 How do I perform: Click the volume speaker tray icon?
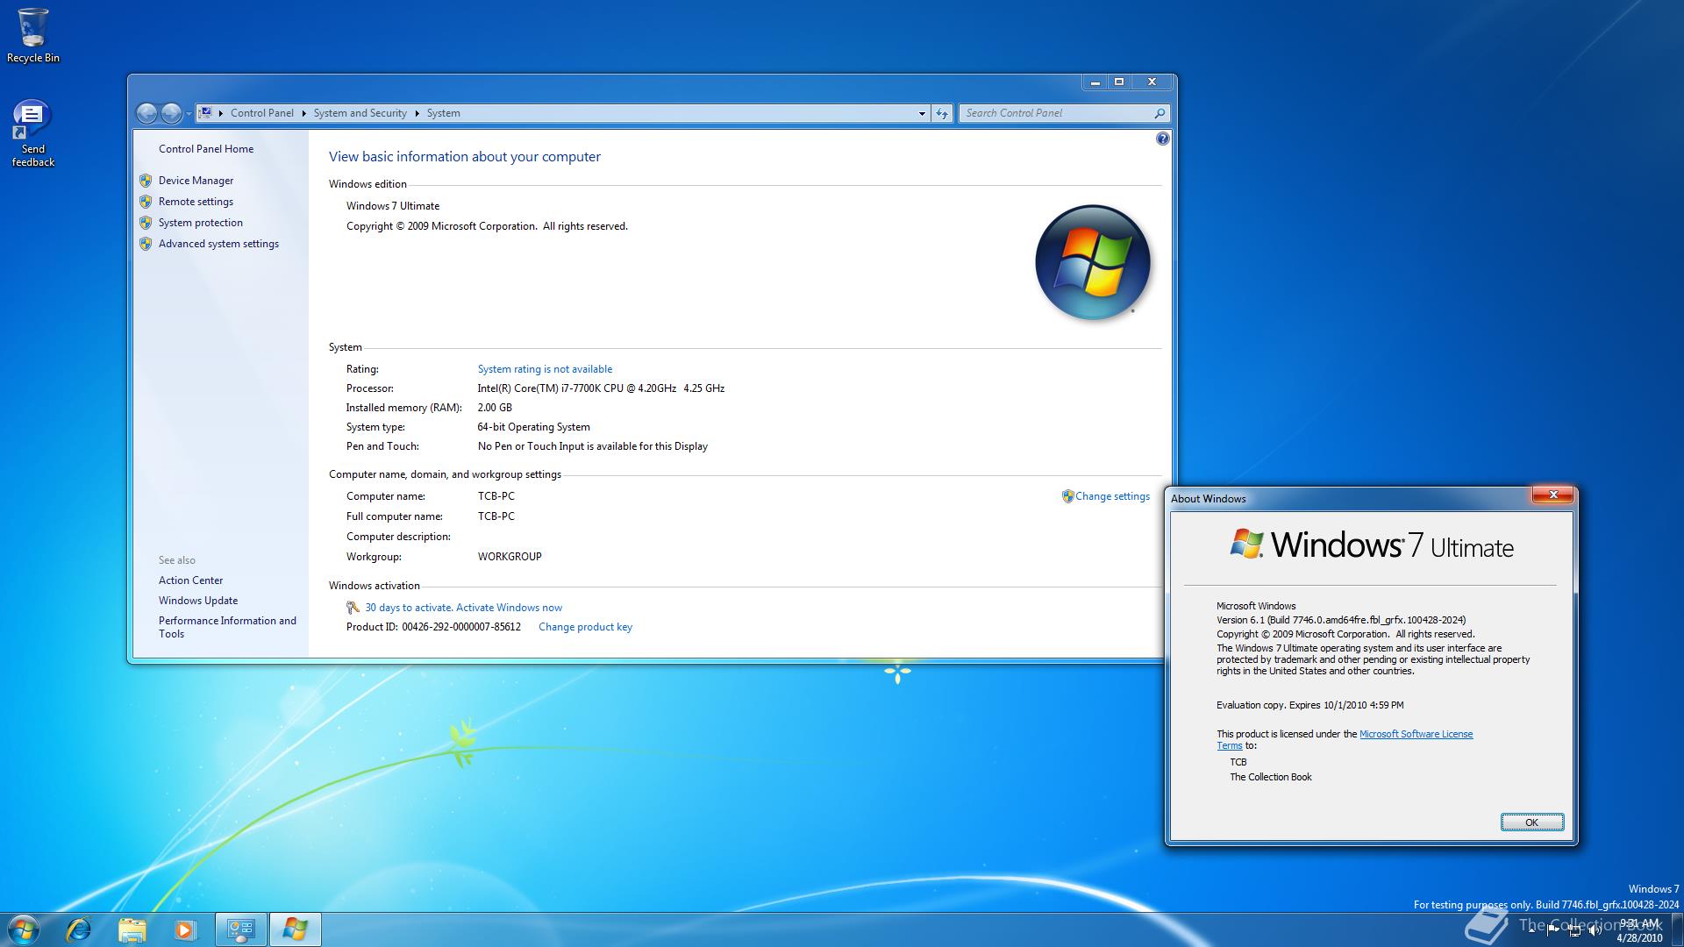pos(1595,930)
